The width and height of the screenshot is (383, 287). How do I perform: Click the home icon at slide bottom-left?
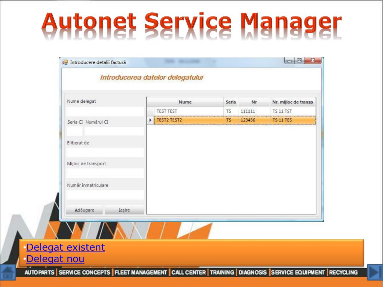coord(8,272)
